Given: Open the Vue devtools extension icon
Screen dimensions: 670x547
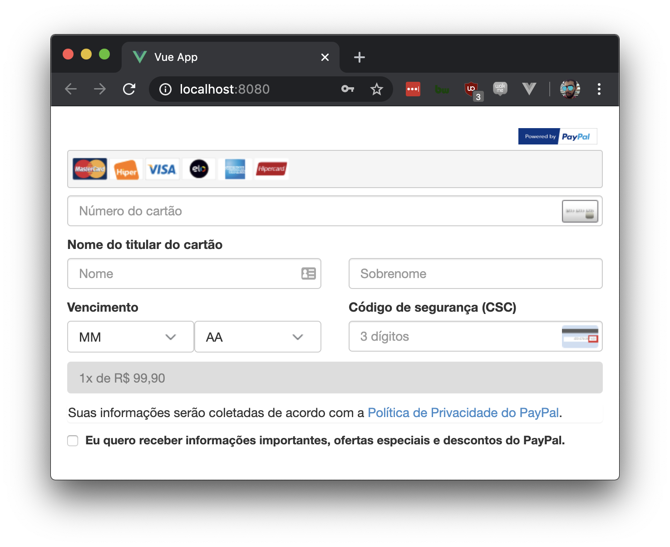Looking at the screenshot, I should pos(529,89).
